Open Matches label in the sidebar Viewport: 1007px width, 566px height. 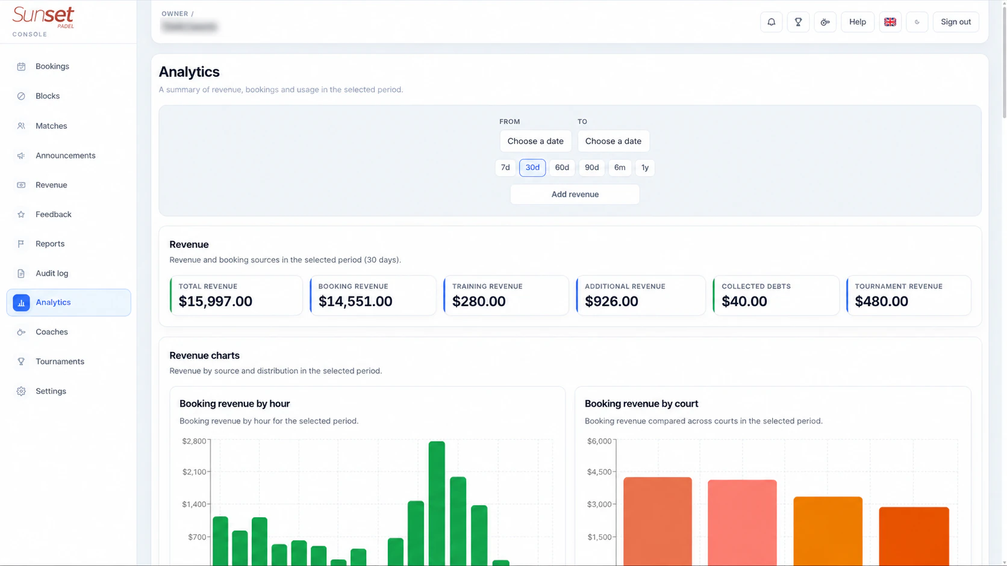point(51,126)
